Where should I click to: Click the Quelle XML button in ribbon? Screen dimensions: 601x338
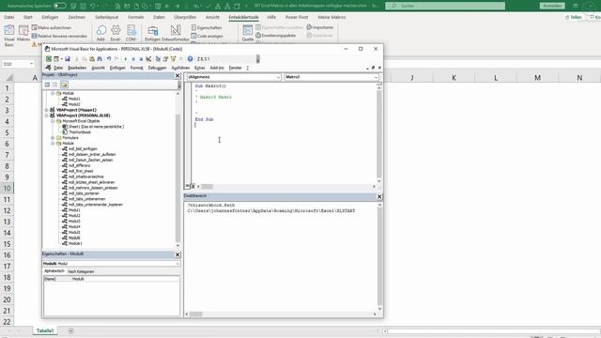[x=248, y=33]
